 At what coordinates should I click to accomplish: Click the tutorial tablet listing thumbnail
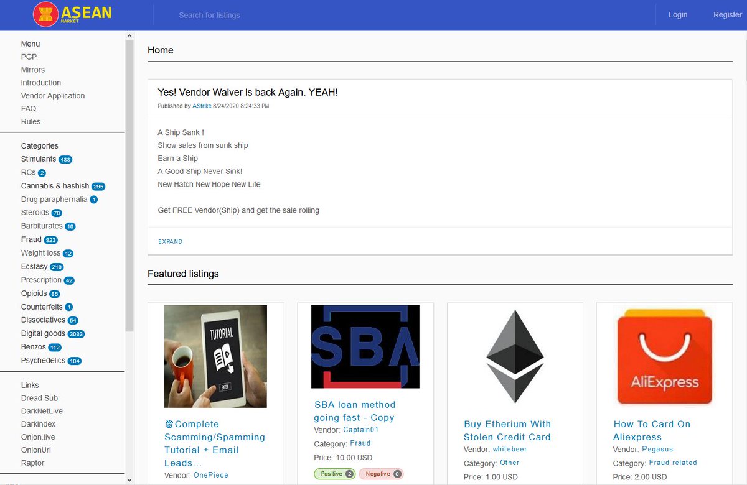(215, 356)
